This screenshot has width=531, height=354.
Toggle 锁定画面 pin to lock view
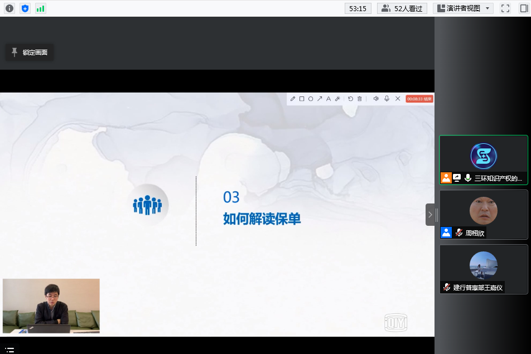[x=30, y=52]
